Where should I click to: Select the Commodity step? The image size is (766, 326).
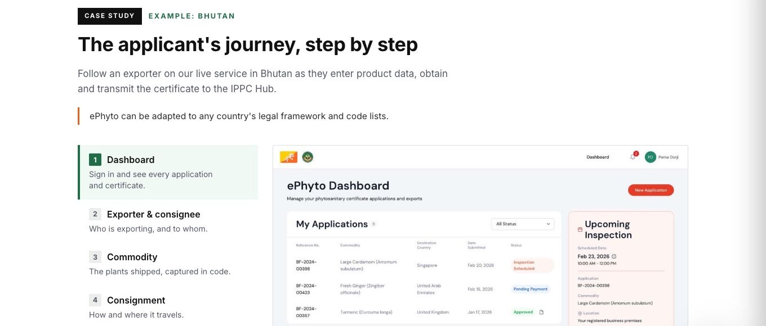[168, 264]
